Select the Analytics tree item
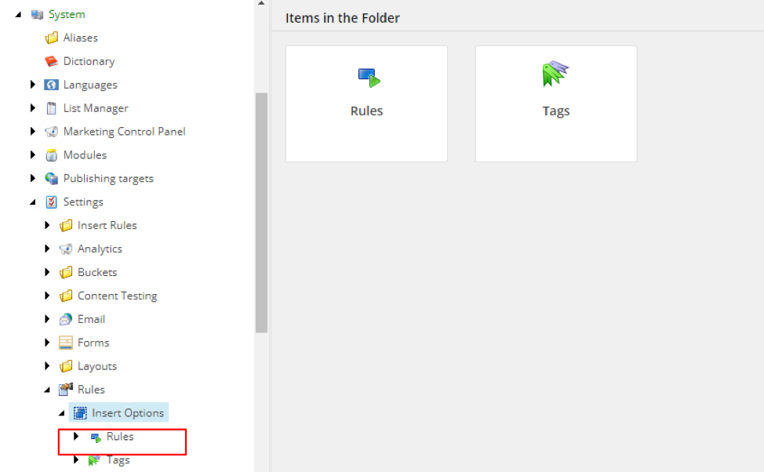The width and height of the screenshot is (764, 472). [100, 249]
